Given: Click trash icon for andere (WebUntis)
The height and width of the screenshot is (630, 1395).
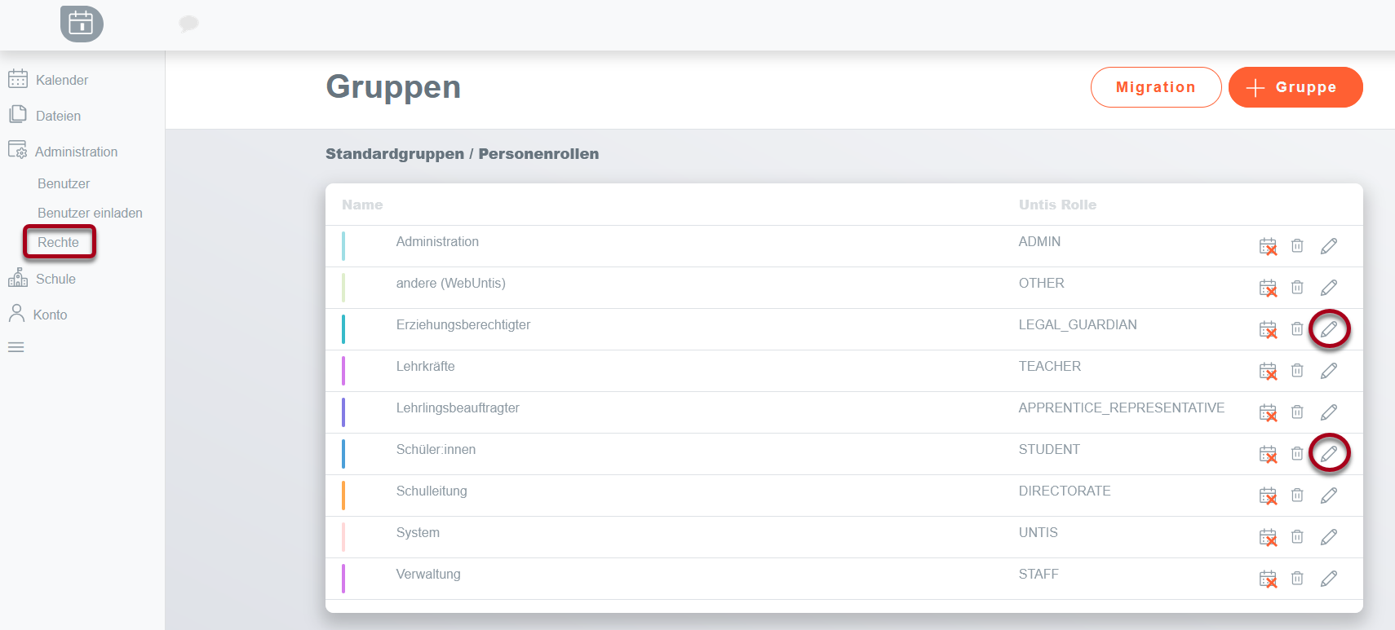Looking at the screenshot, I should coord(1297,288).
